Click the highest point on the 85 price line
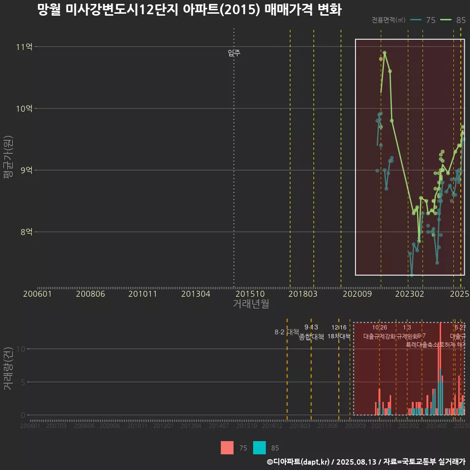This screenshot has height=470, width=470. point(385,53)
